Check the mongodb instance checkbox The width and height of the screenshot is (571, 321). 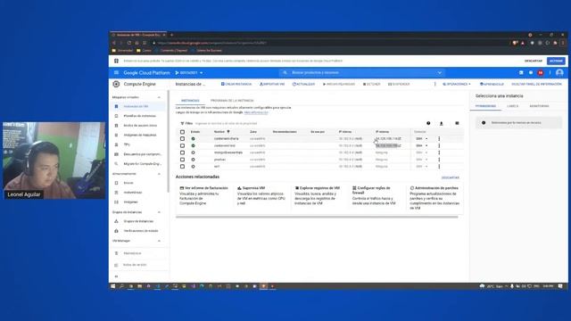pyautogui.click(x=182, y=152)
